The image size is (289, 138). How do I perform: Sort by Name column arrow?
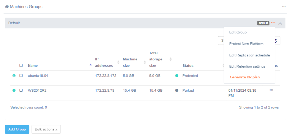91,64
